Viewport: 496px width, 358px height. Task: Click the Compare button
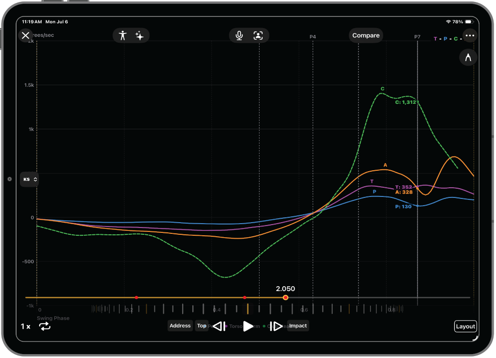366,35
